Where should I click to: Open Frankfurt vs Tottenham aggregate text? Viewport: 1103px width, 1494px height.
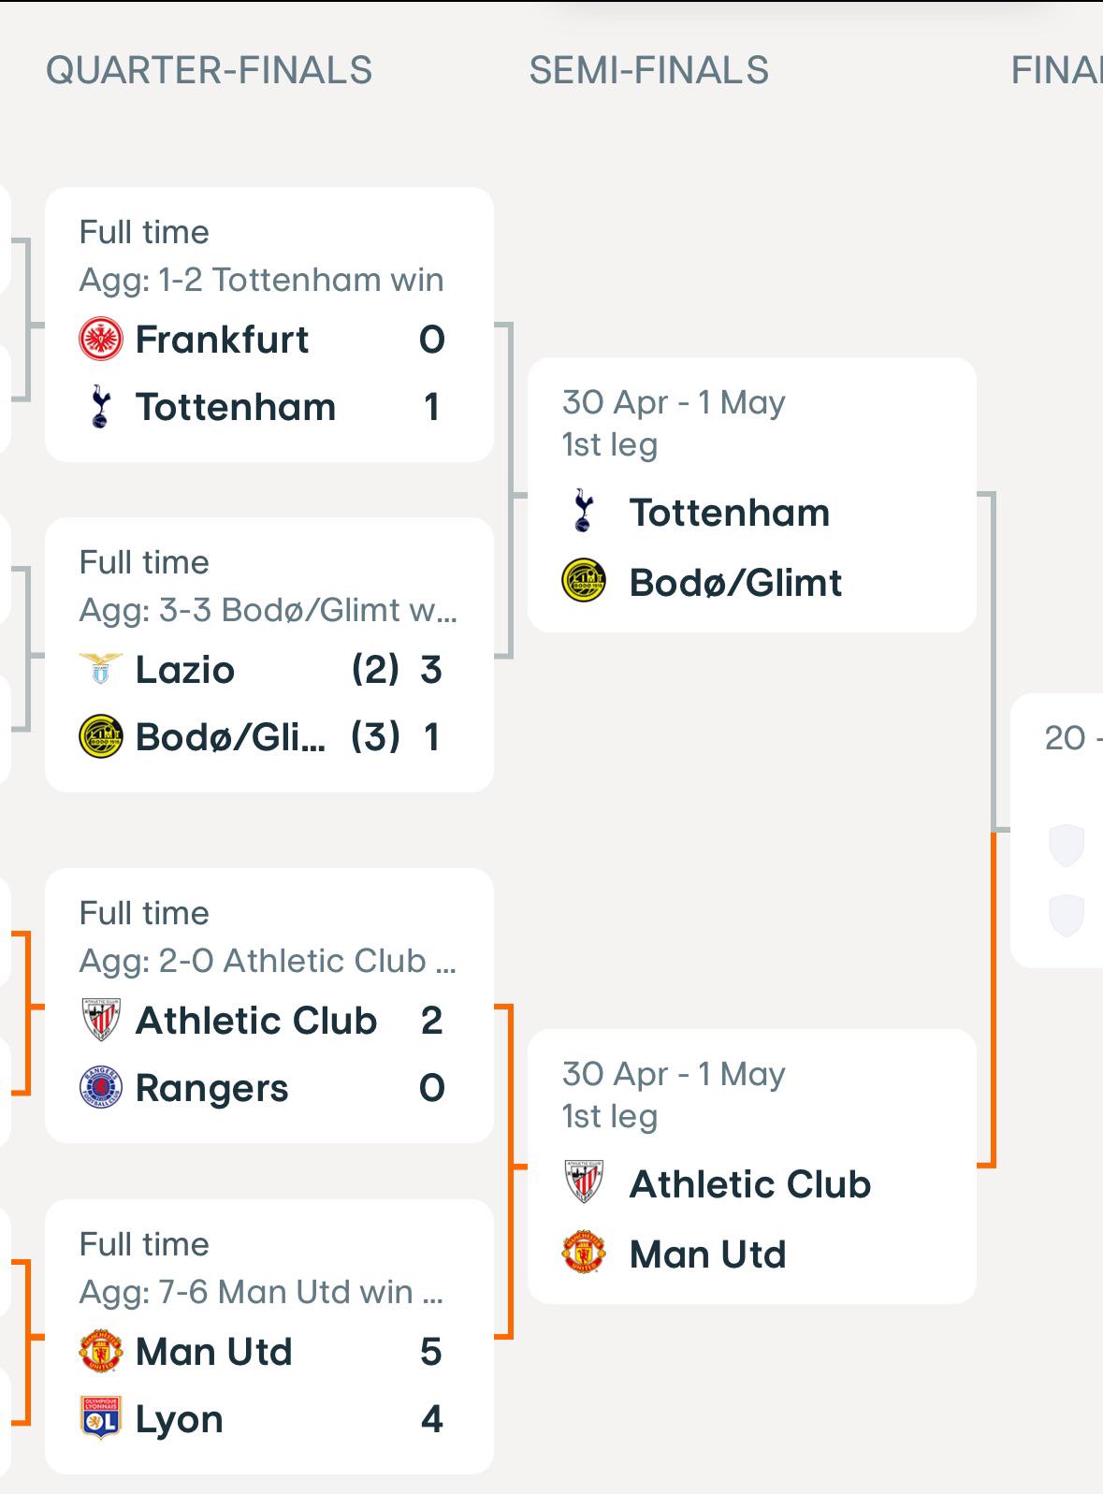pyautogui.click(x=261, y=280)
